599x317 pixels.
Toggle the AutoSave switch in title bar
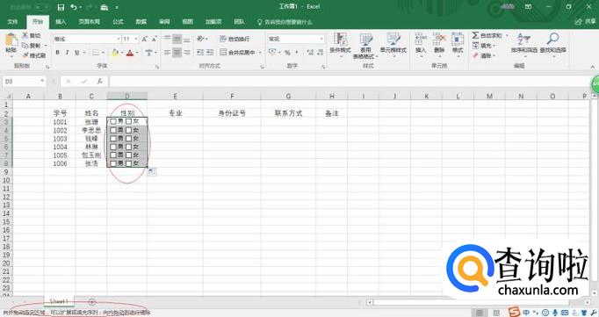coord(42,7)
